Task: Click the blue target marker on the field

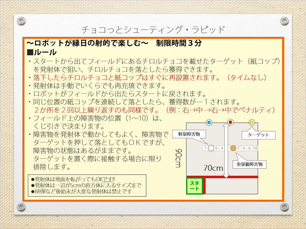Action: pos(208,122)
